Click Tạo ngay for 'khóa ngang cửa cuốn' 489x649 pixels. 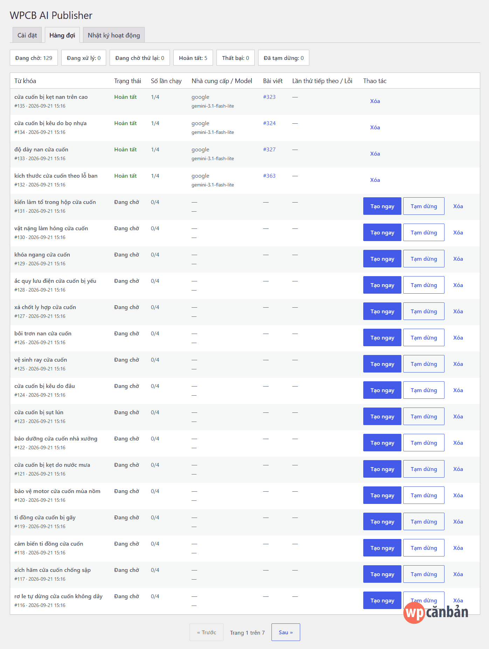tap(382, 259)
